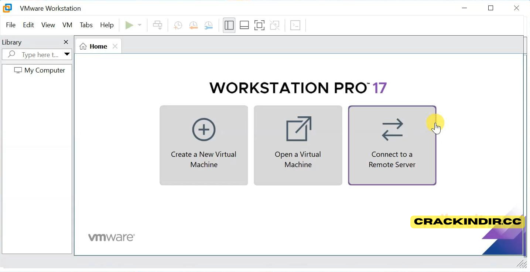
Task: Select My Computer in Library tree
Action: (40, 70)
